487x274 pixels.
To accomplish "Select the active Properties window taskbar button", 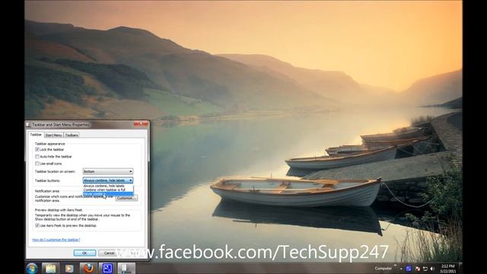I will coord(126,269).
